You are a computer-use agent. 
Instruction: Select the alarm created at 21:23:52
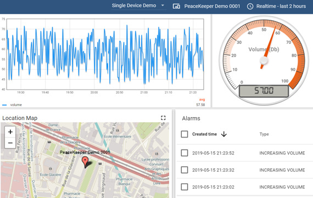pyautogui.click(x=185, y=153)
